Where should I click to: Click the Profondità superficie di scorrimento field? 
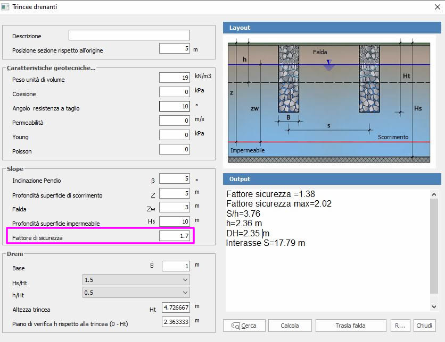[x=175, y=193]
